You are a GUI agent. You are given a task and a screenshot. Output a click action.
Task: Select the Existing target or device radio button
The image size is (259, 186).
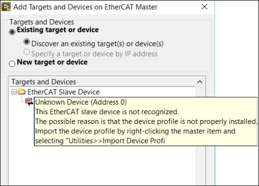[12, 32]
